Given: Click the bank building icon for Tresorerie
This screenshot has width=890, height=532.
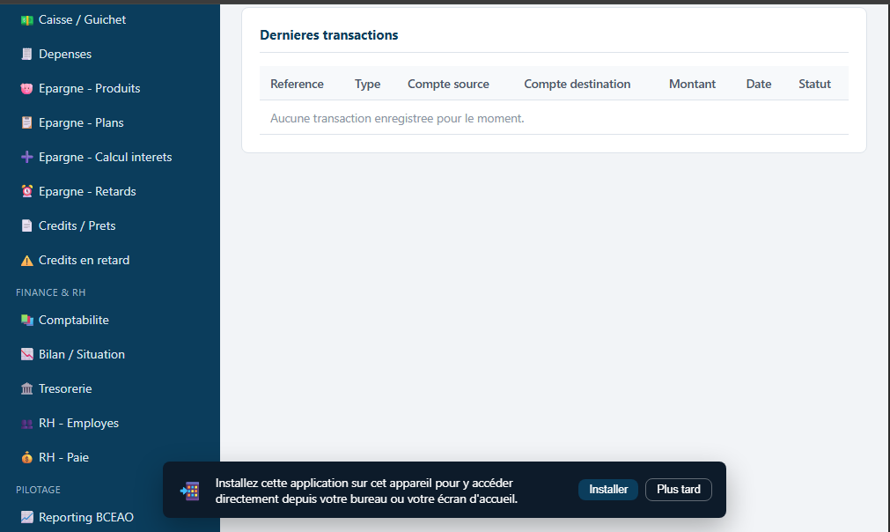Looking at the screenshot, I should pos(26,389).
